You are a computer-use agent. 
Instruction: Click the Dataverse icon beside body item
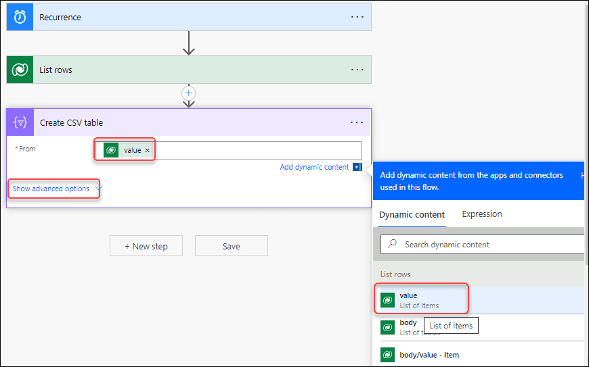(x=387, y=328)
